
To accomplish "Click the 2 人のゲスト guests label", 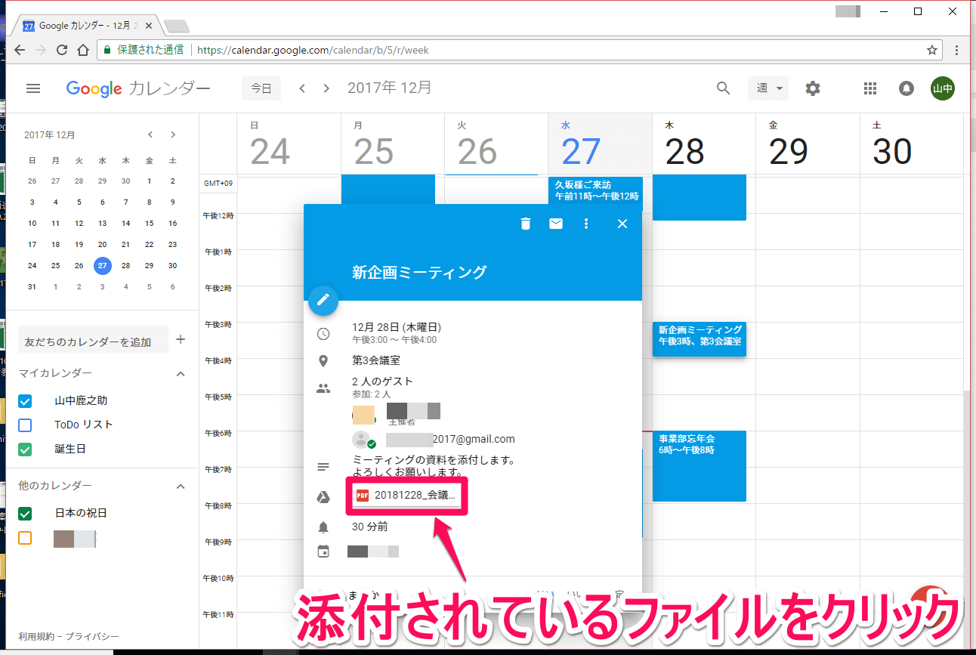I will [382, 382].
